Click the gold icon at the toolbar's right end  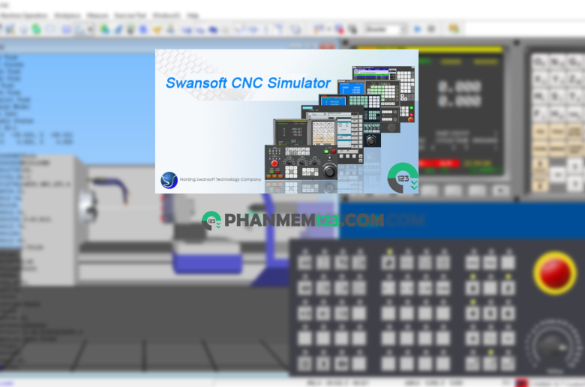click(454, 28)
